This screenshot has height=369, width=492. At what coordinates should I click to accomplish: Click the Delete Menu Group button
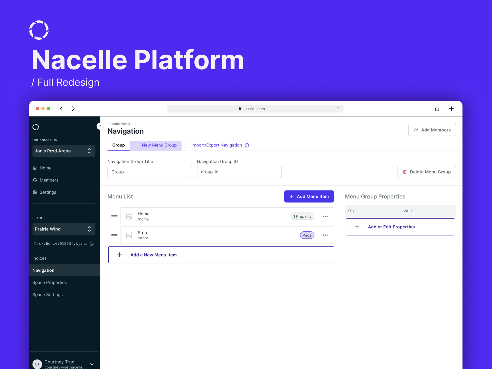point(426,172)
